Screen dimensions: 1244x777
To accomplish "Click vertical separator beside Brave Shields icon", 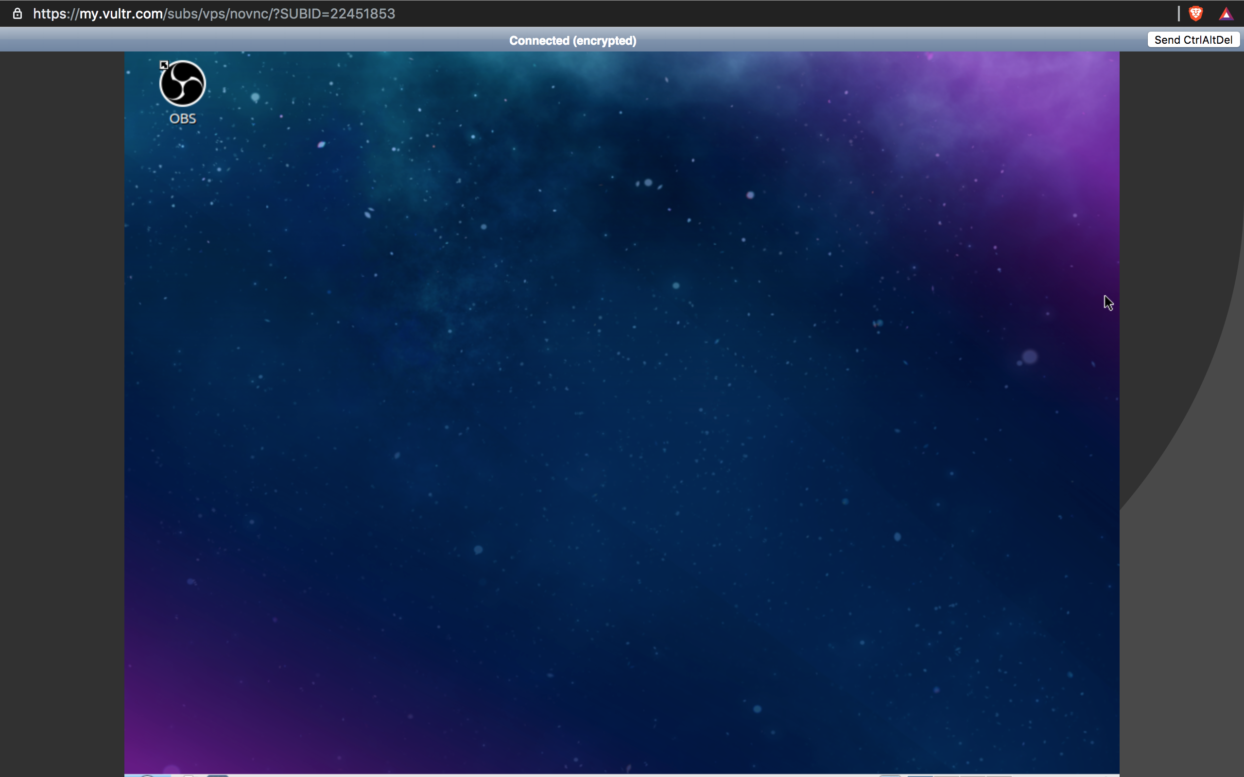I will coord(1179,14).
